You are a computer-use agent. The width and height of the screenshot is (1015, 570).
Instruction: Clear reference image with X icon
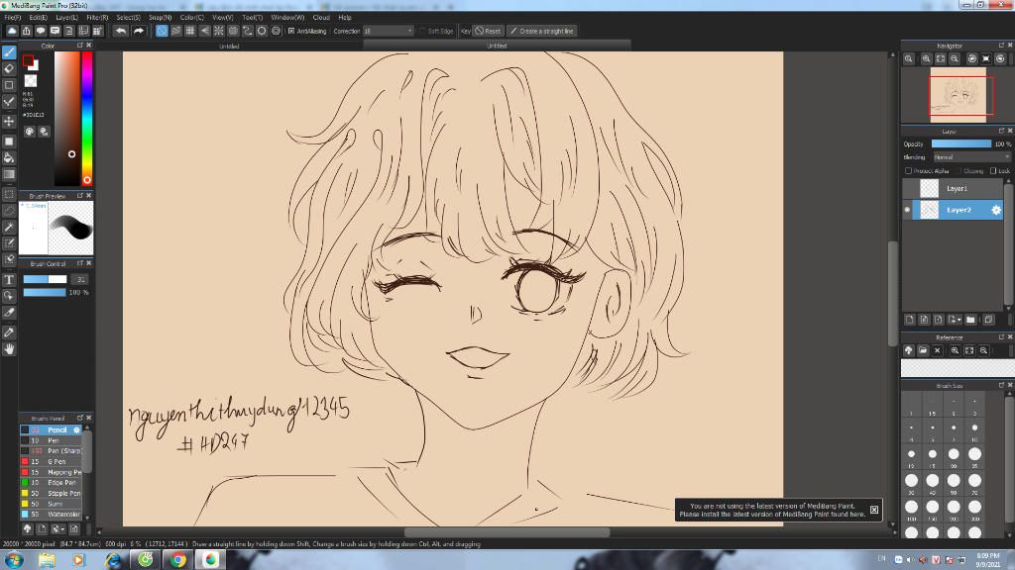pos(938,351)
